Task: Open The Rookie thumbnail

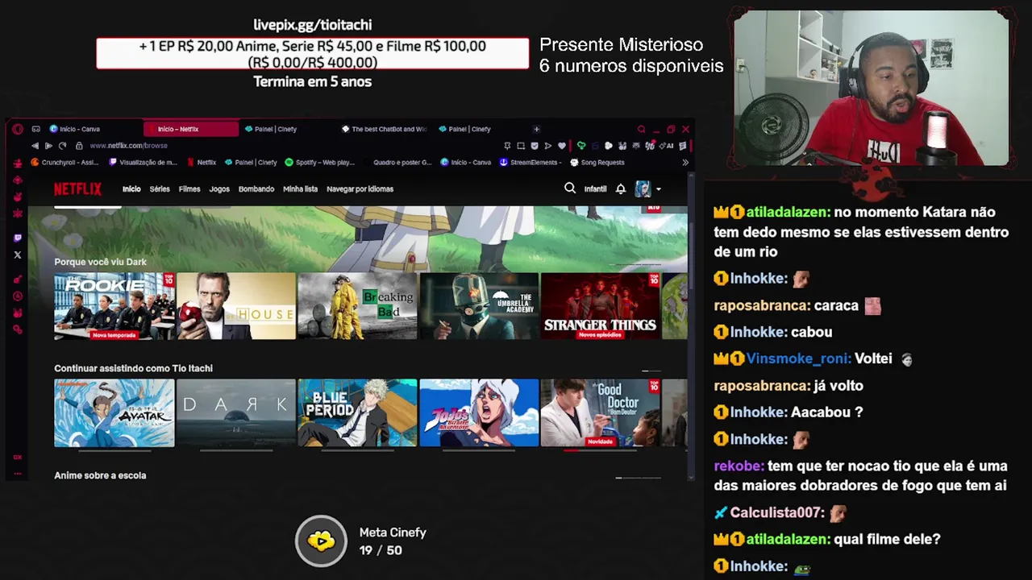Action: click(x=114, y=306)
